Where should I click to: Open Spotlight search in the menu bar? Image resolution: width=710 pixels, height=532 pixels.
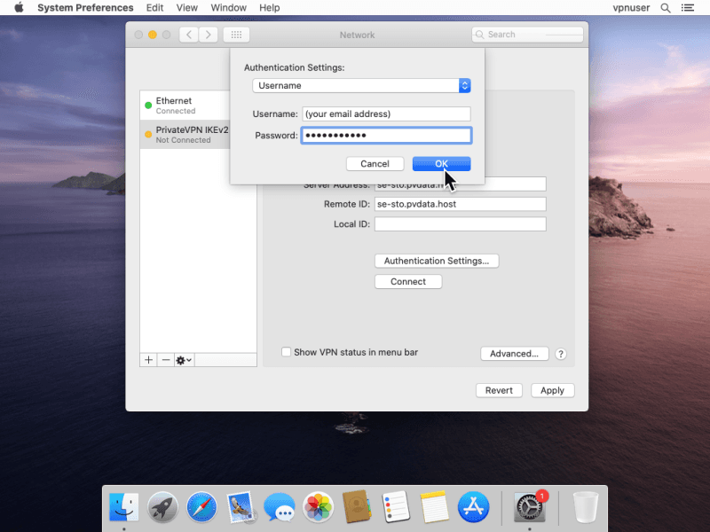click(x=665, y=8)
